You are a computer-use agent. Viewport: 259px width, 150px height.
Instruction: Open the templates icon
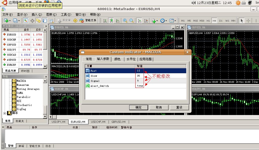click(172, 21)
